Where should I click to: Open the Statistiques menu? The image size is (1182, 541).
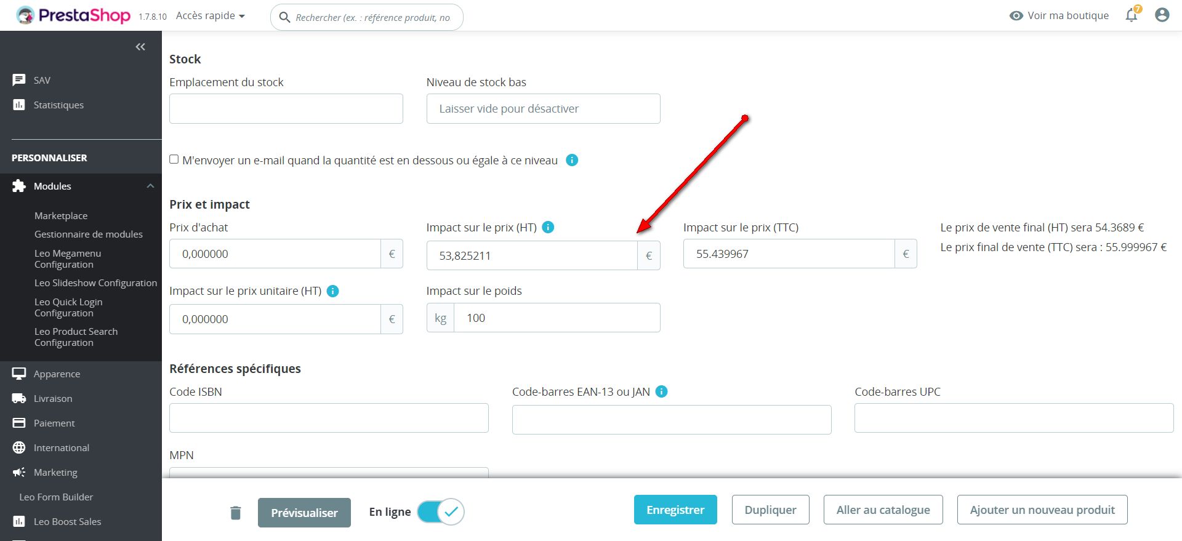(x=58, y=105)
